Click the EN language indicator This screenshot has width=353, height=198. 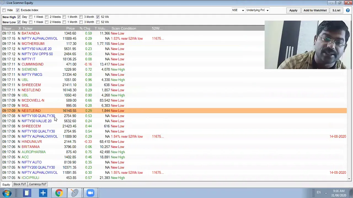tap(319, 192)
